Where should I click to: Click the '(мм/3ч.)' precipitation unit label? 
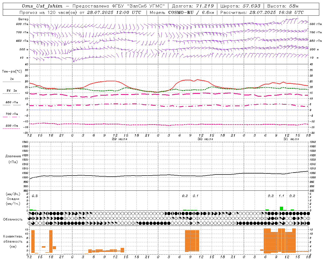13,194
